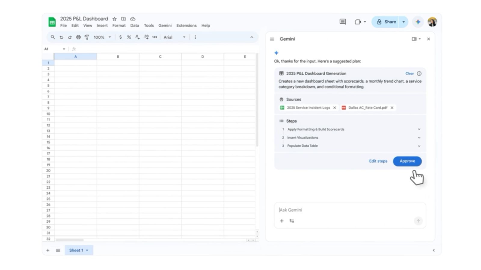The width and height of the screenshot is (481, 270).
Task: Open the user account avatar
Action: (x=432, y=22)
